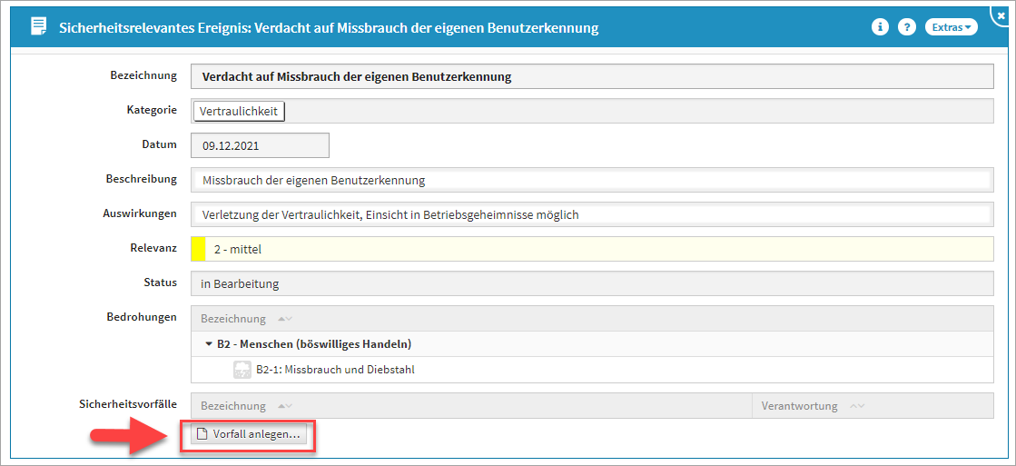Open the Status field in Bearbeitung
The image size is (1016, 466).
[x=592, y=284]
